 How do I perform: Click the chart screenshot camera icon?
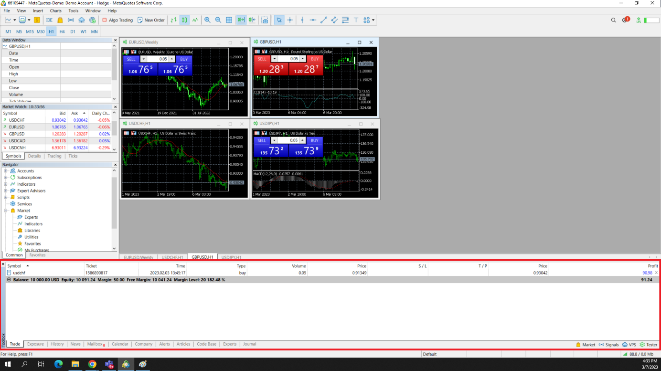point(265,20)
